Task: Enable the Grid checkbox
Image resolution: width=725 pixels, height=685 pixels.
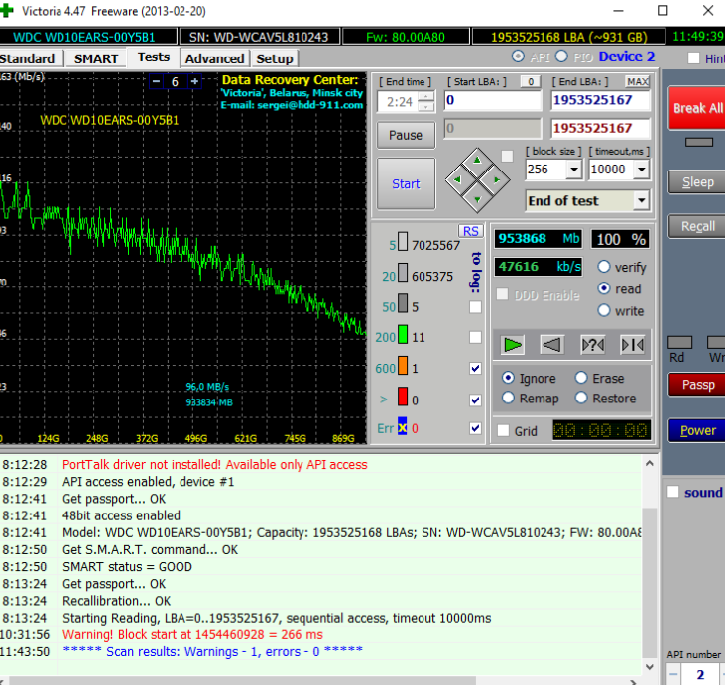Action: [503, 431]
